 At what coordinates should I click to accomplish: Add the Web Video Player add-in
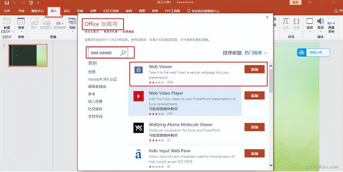click(x=254, y=96)
